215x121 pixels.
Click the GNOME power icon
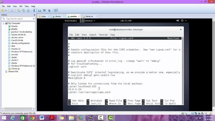pos(182,21)
